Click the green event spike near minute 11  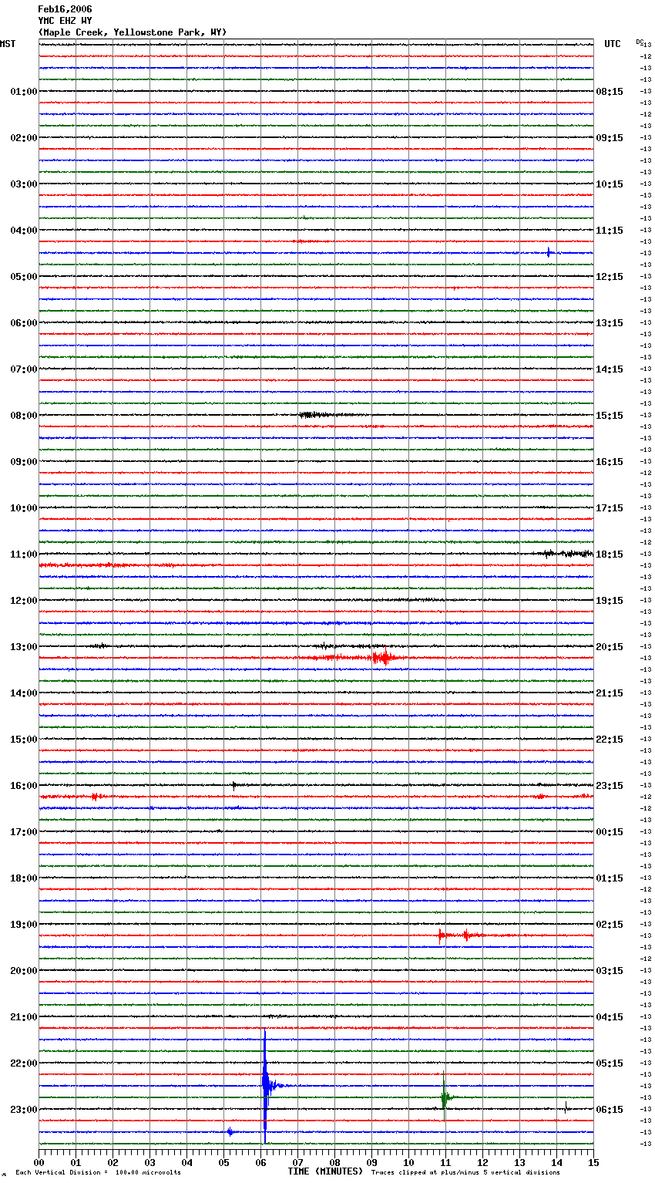tap(445, 1097)
